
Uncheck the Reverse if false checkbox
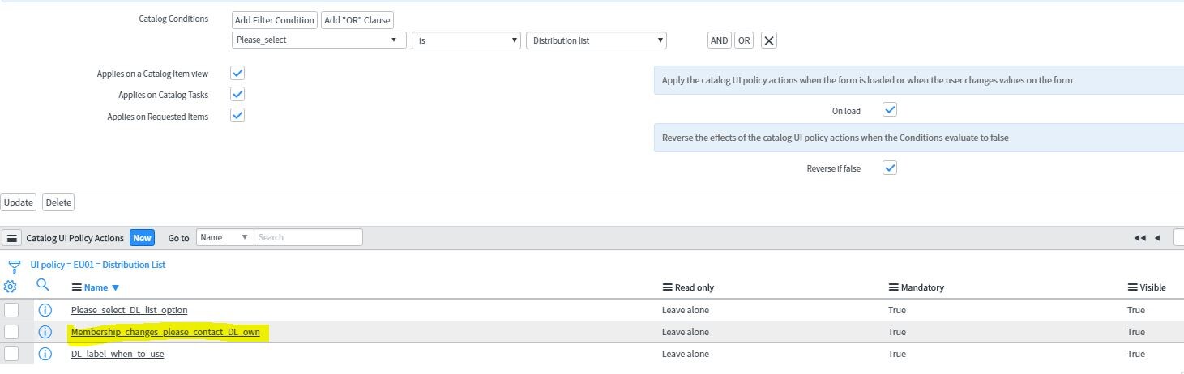pyautogui.click(x=890, y=168)
